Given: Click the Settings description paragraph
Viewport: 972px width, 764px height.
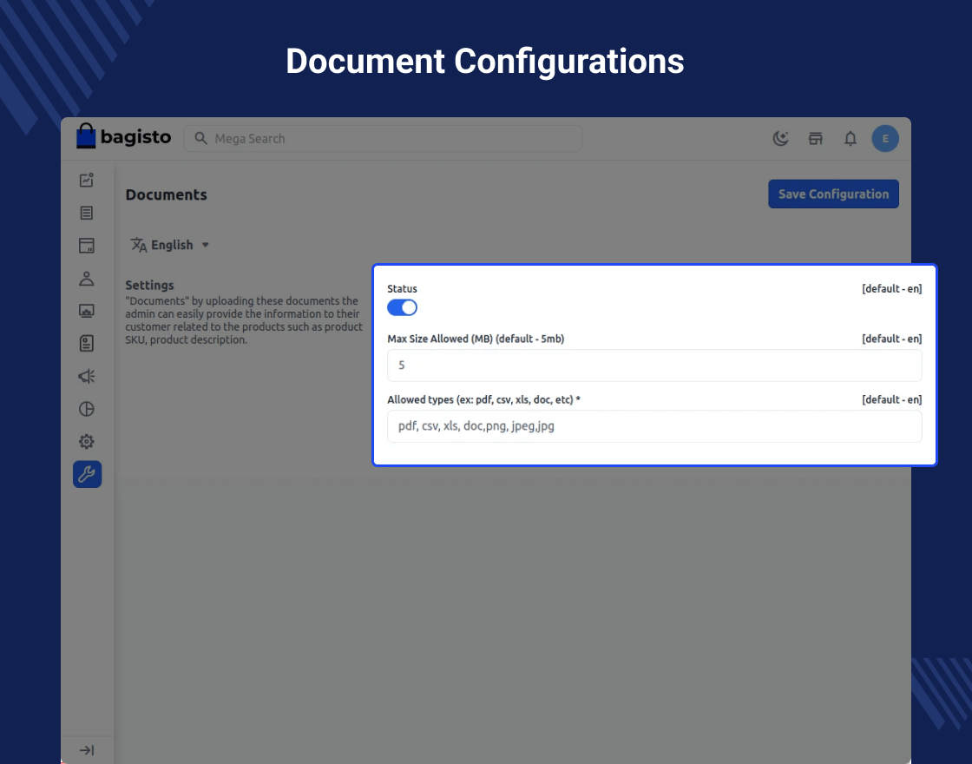Looking at the screenshot, I should click(x=244, y=320).
